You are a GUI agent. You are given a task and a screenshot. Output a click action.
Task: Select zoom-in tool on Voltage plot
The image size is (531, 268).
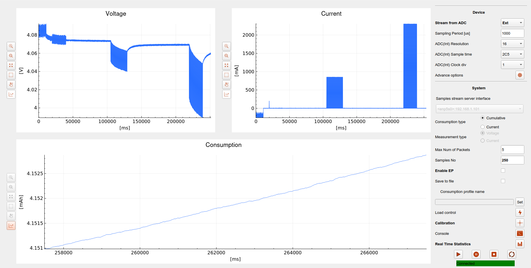(11, 46)
